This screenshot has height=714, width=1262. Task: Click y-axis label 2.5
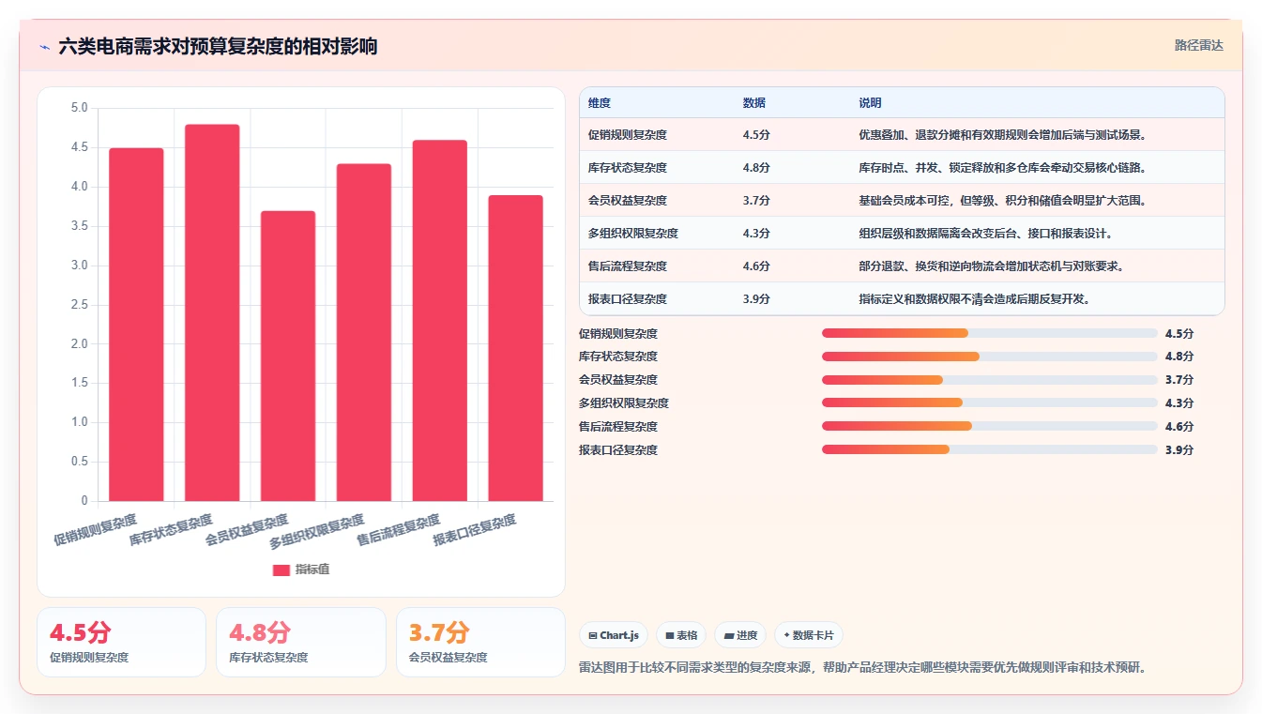click(x=80, y=305)
